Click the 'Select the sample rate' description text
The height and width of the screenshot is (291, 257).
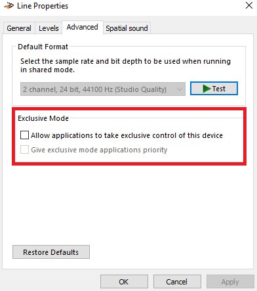point(125,65)
